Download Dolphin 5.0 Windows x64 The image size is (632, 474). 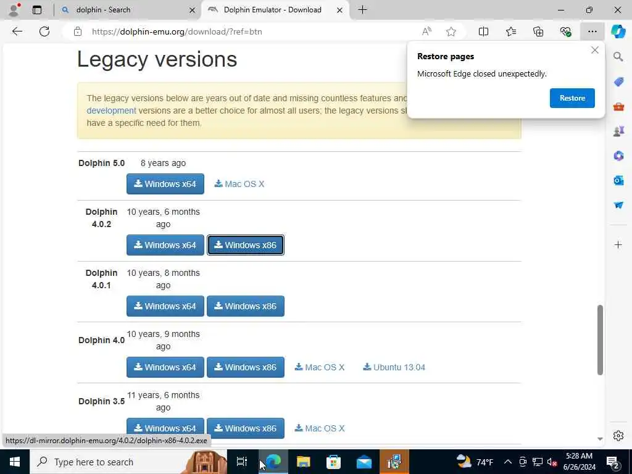click(165, 184)
